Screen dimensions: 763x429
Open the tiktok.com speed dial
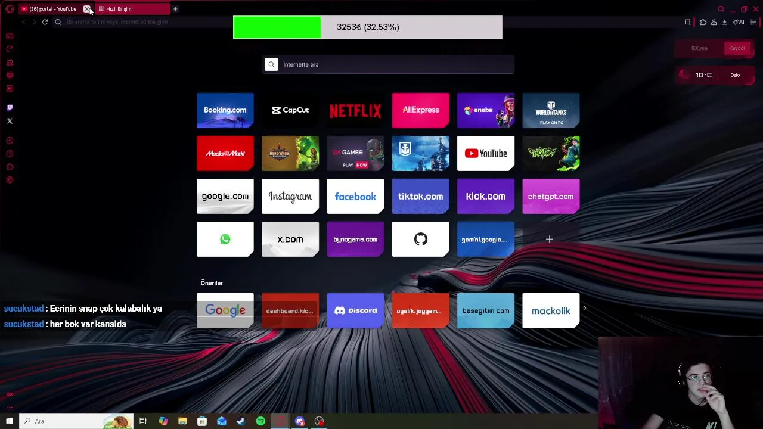coord(420,196)
